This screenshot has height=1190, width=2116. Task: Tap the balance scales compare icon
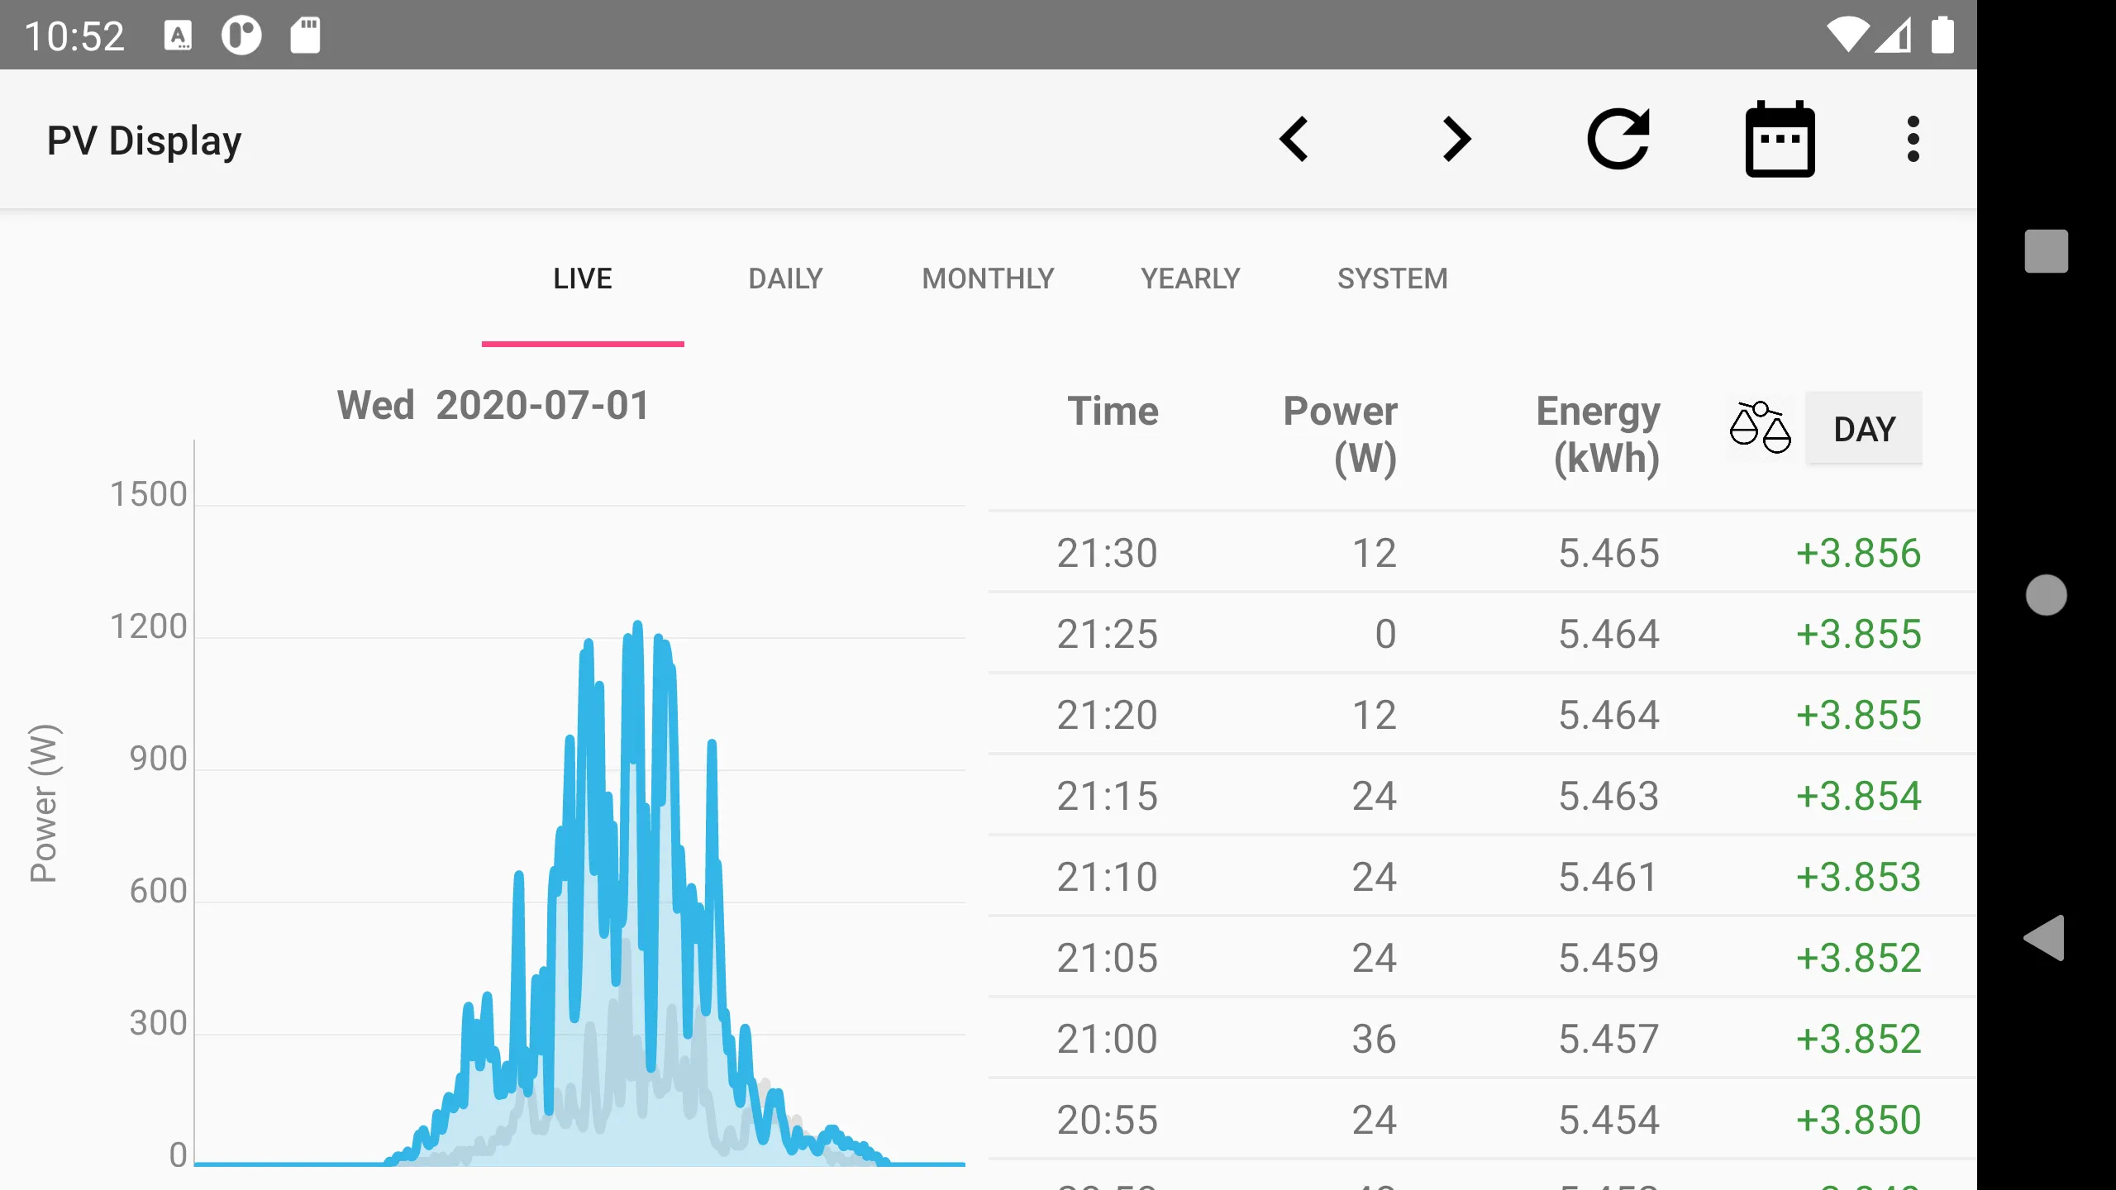click(1760, 427)
